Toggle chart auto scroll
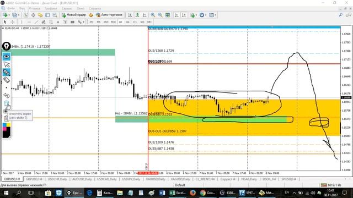 pyautogui.click(x=176, y=15)
